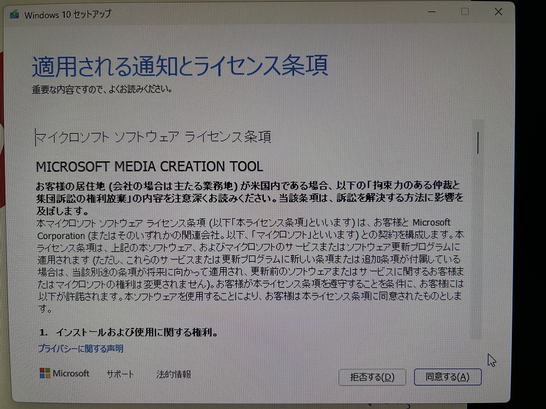
Task: Click the text 重要な内容ですので、よくお読みください。
Action: click(102, 89)
